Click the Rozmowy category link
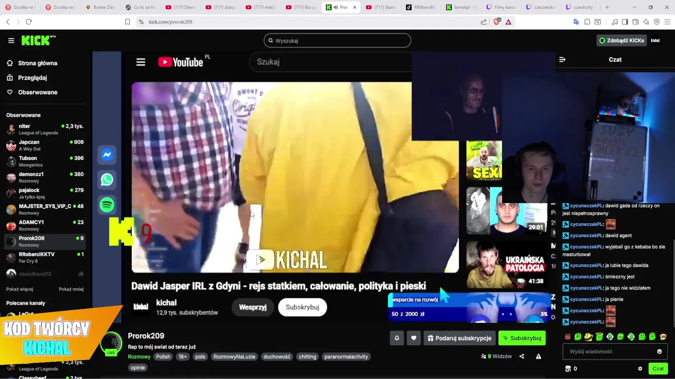The height and width of the screenshot is (379, 675). 139,357
